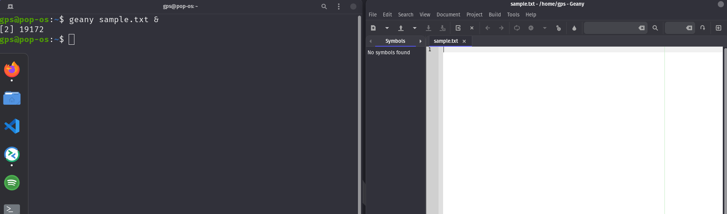This screenshot has width=727, height=214.
Task: Open the Build menu
Action: coord(495,15)
